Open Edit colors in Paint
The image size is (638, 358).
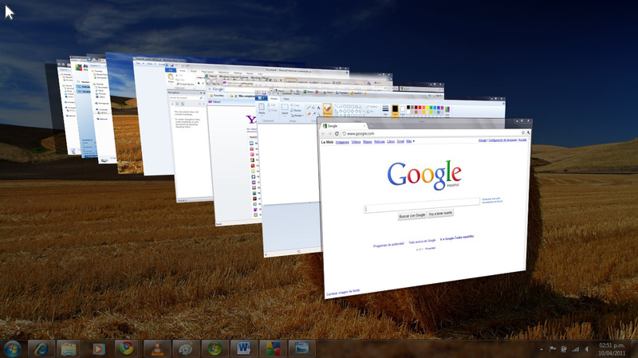coord(447,110)
